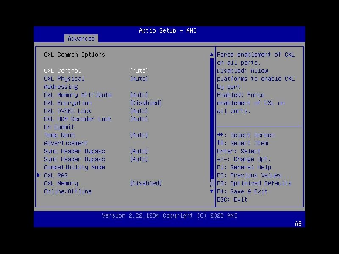Click the +/-: Change Opt. hint
The image size is (339, 254).
(x=244, y=159)
